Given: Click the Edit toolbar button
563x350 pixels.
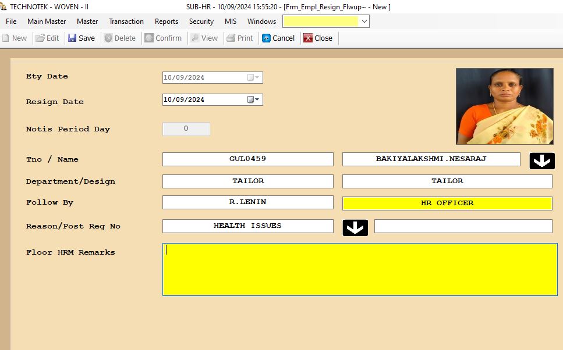Looking at the screenshot, I should [x=47, y=38].
